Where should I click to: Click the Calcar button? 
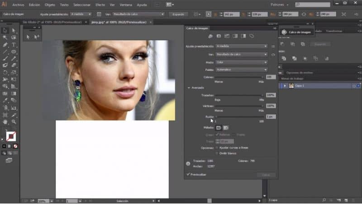point(266,174)
